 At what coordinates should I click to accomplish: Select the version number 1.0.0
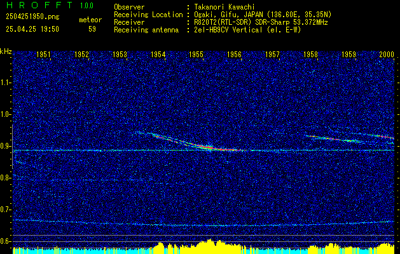click(x=86, y=6)
